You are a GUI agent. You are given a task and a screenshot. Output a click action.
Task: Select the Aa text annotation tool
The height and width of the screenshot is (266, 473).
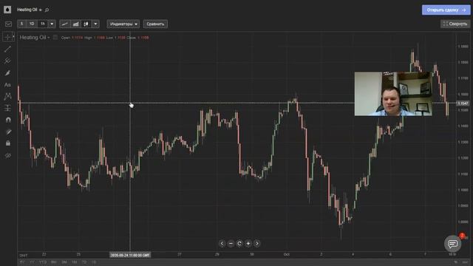7,85
